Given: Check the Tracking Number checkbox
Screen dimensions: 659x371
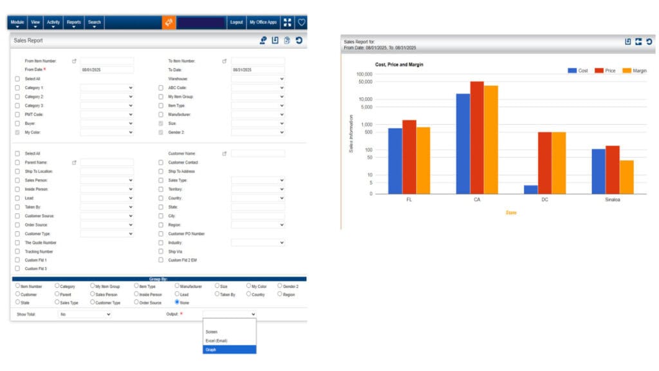Looking at the screenshot, I should tap(17, 252).
